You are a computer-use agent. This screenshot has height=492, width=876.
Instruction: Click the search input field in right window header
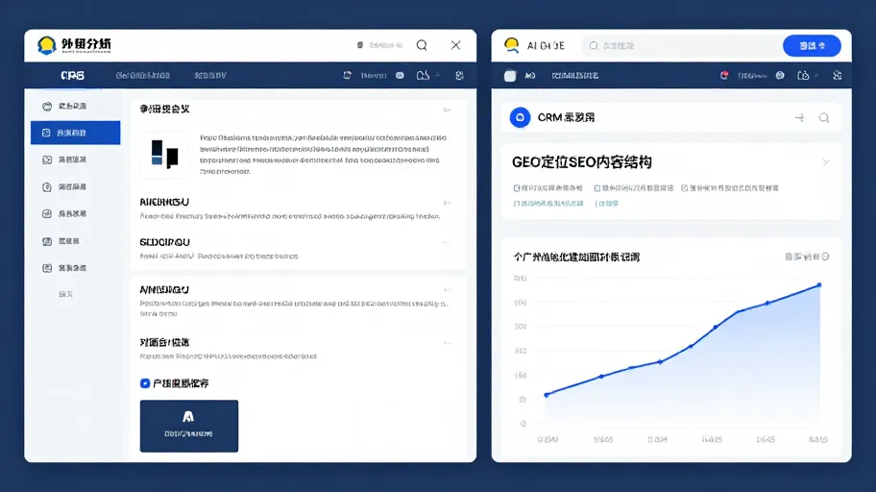pos(680,46)
